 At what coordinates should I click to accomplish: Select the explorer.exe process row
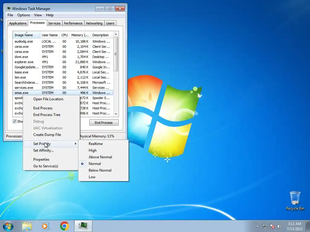pyautogui.click(x=63, y=62)
